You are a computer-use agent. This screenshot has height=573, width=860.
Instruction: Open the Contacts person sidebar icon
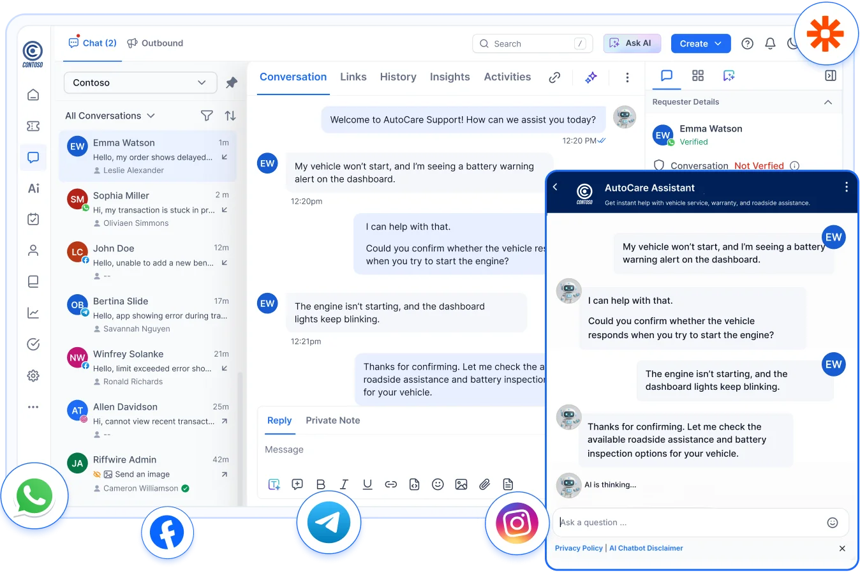point(33,251)
